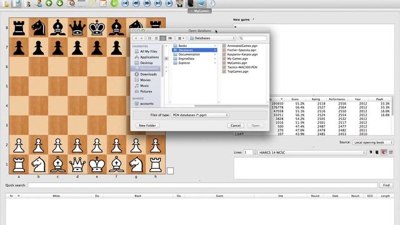Click the person icon next to the pawn figure
The height and width of the screenshot is (225, 400).
[x=39, y=3]
